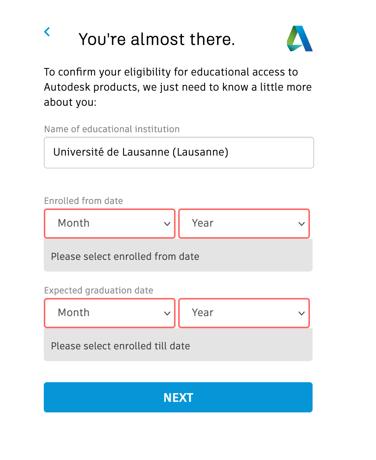Click the back arrow icon
376x460 pixels.
47,32
